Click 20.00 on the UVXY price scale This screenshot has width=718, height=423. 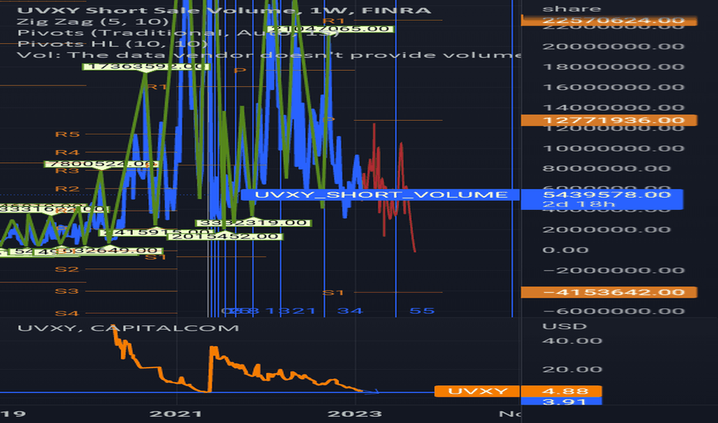(572, 369)
